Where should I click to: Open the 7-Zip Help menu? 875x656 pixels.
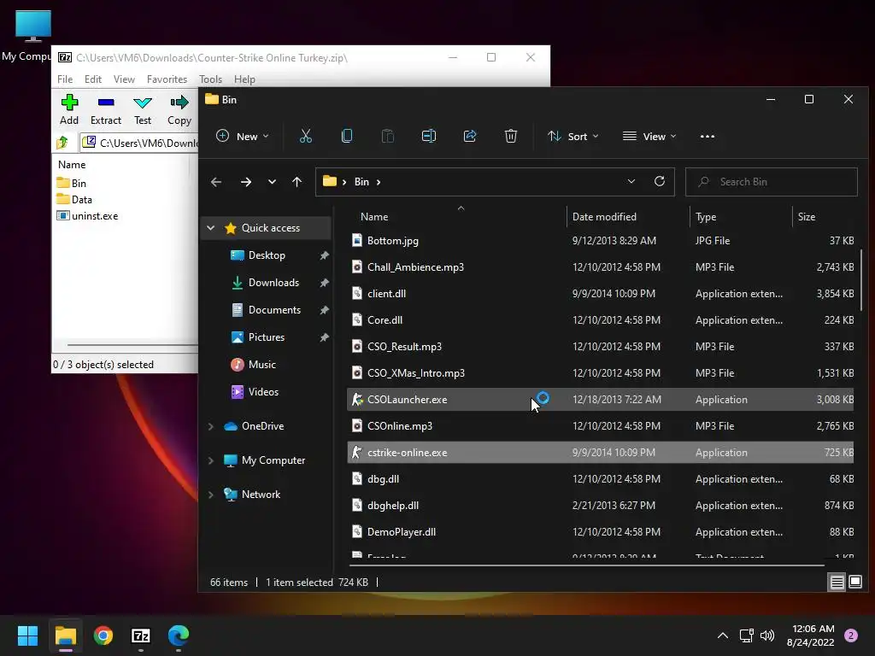(x=244, y=79)
